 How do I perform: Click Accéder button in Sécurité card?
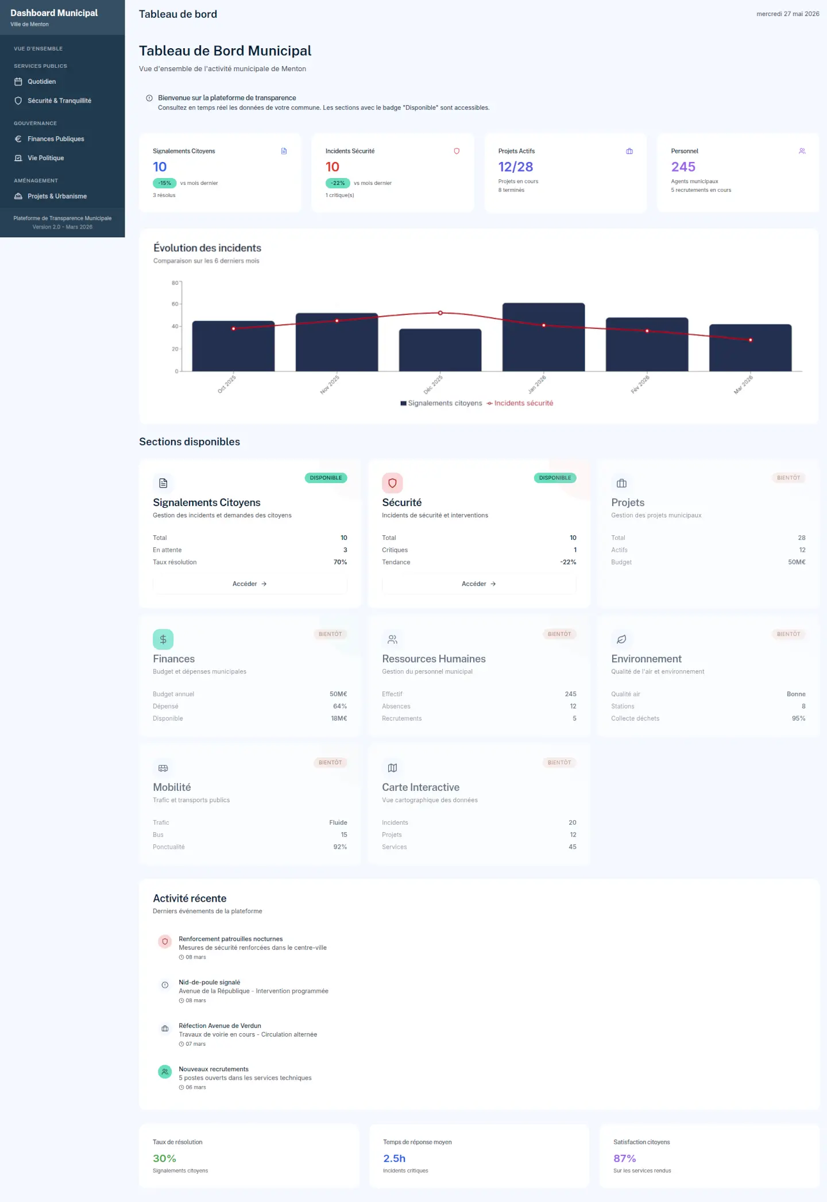479,584
